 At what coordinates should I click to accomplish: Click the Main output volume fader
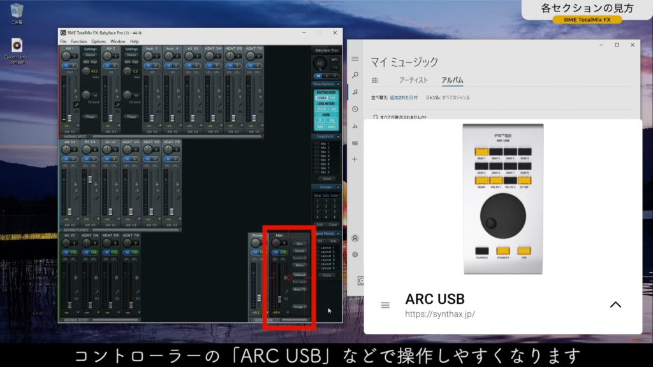pos(279,299)
